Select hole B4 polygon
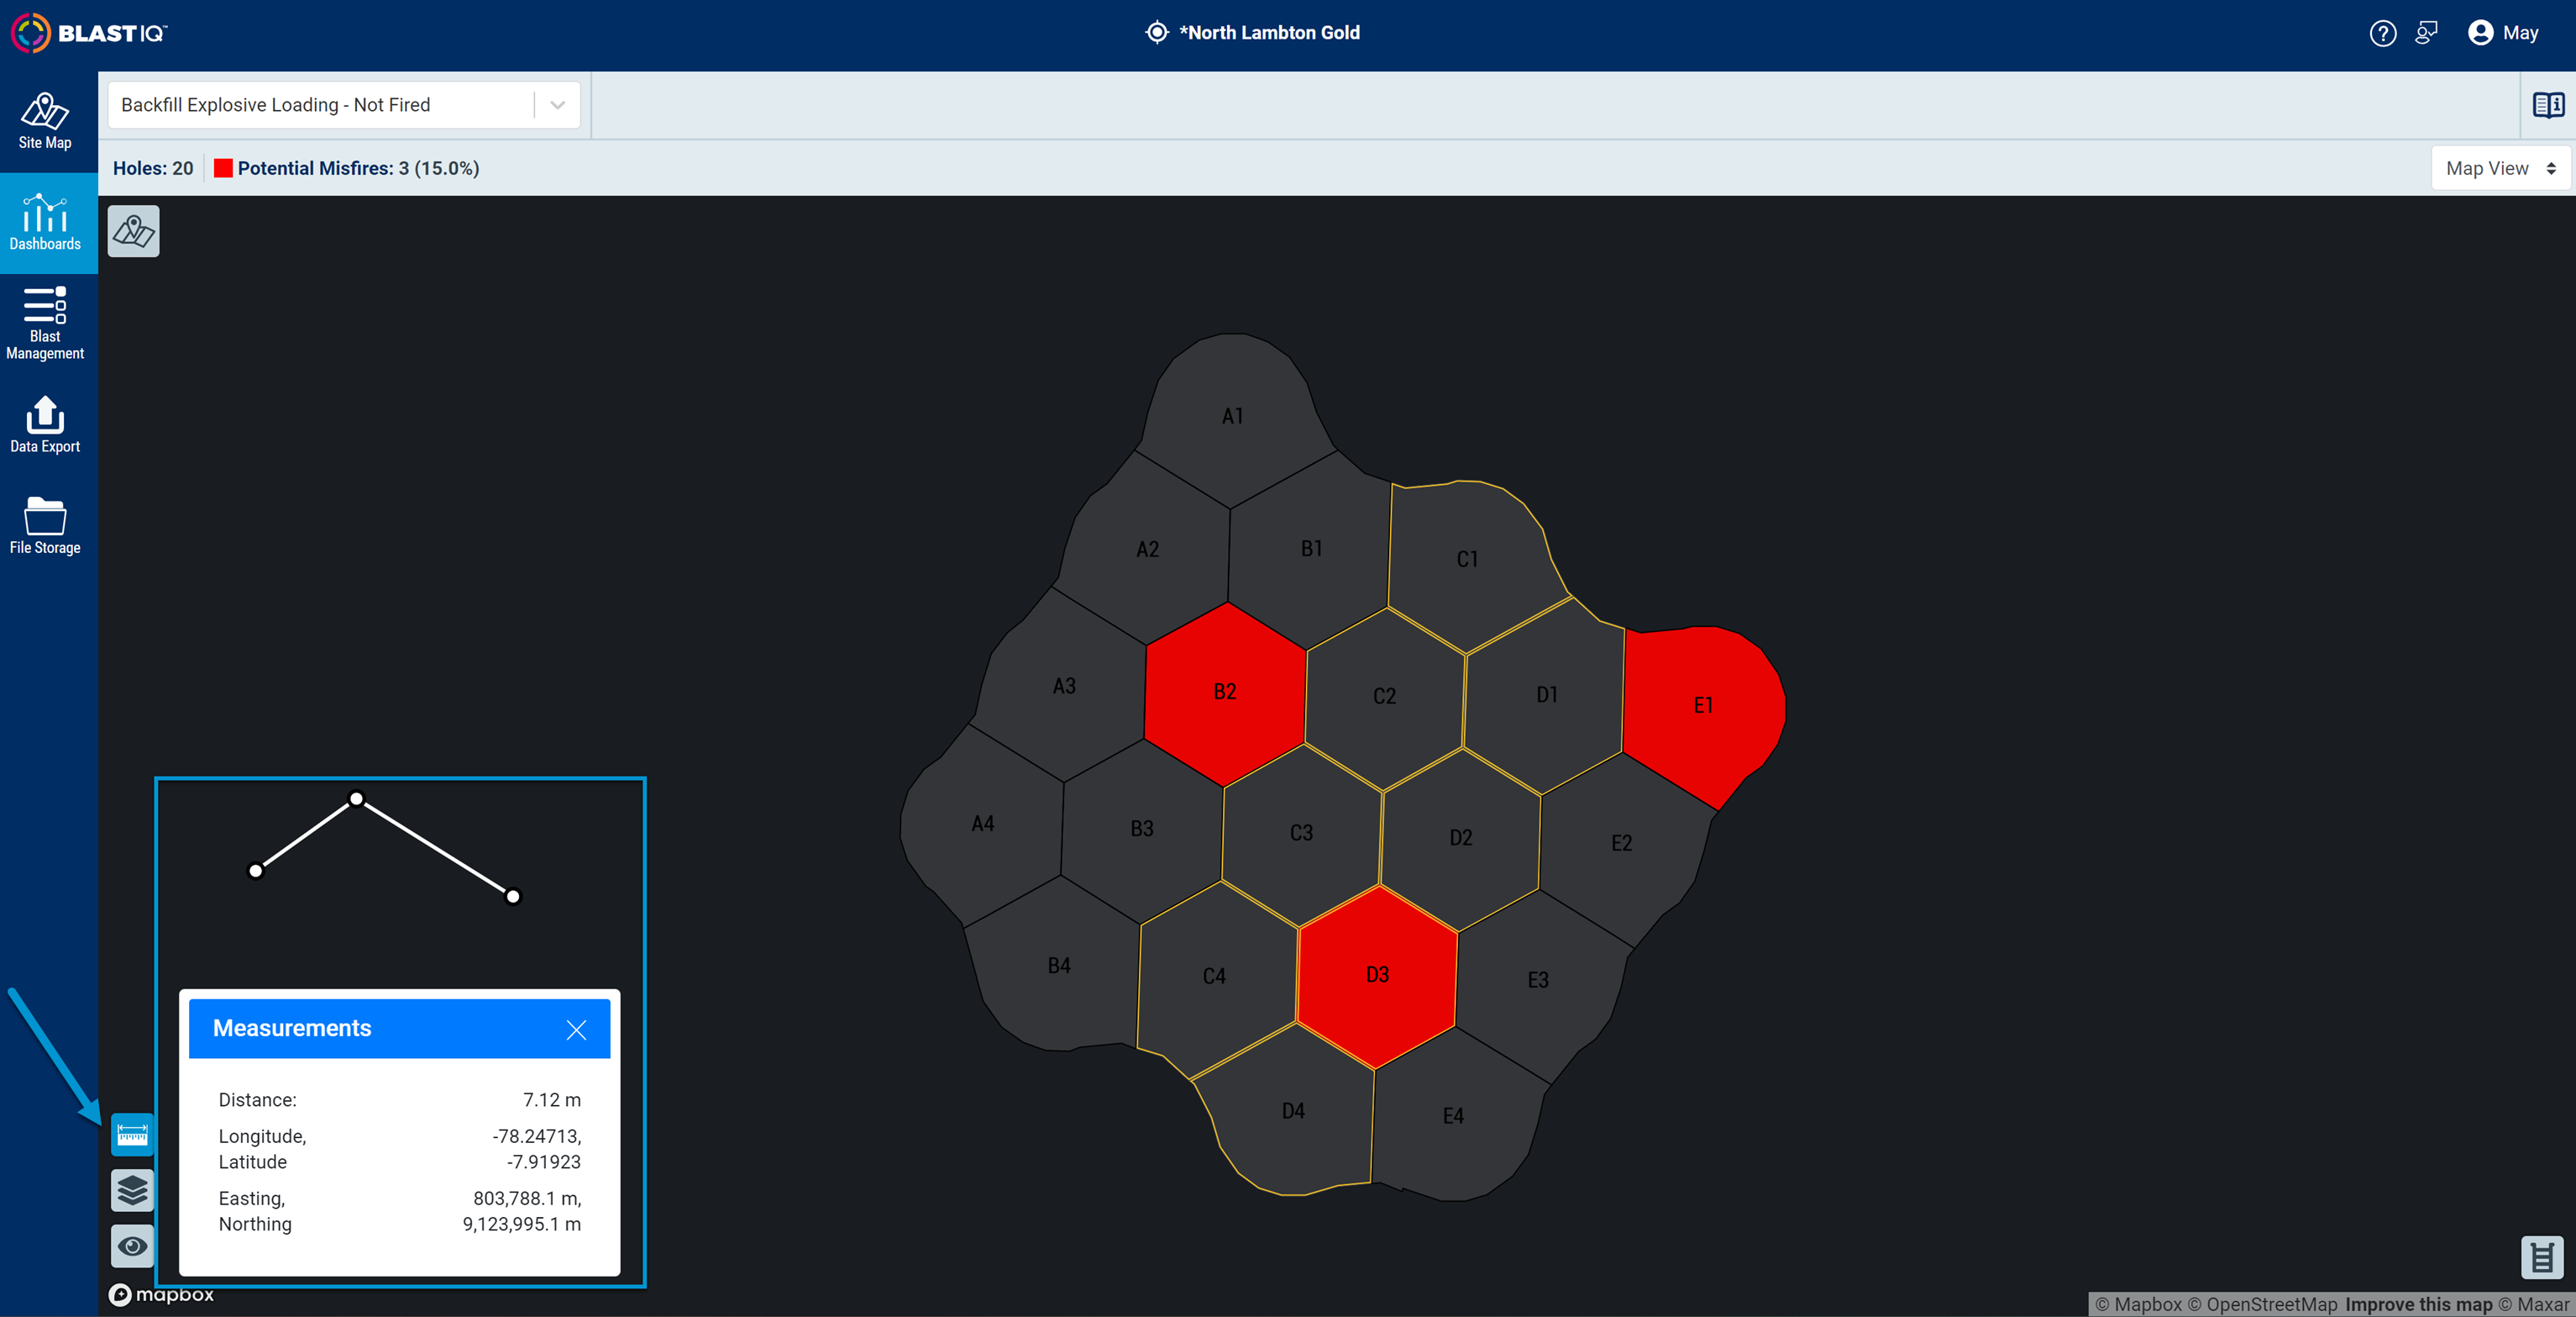Viewport: 2576px width, 1317px height. (x=1059, y=966)
